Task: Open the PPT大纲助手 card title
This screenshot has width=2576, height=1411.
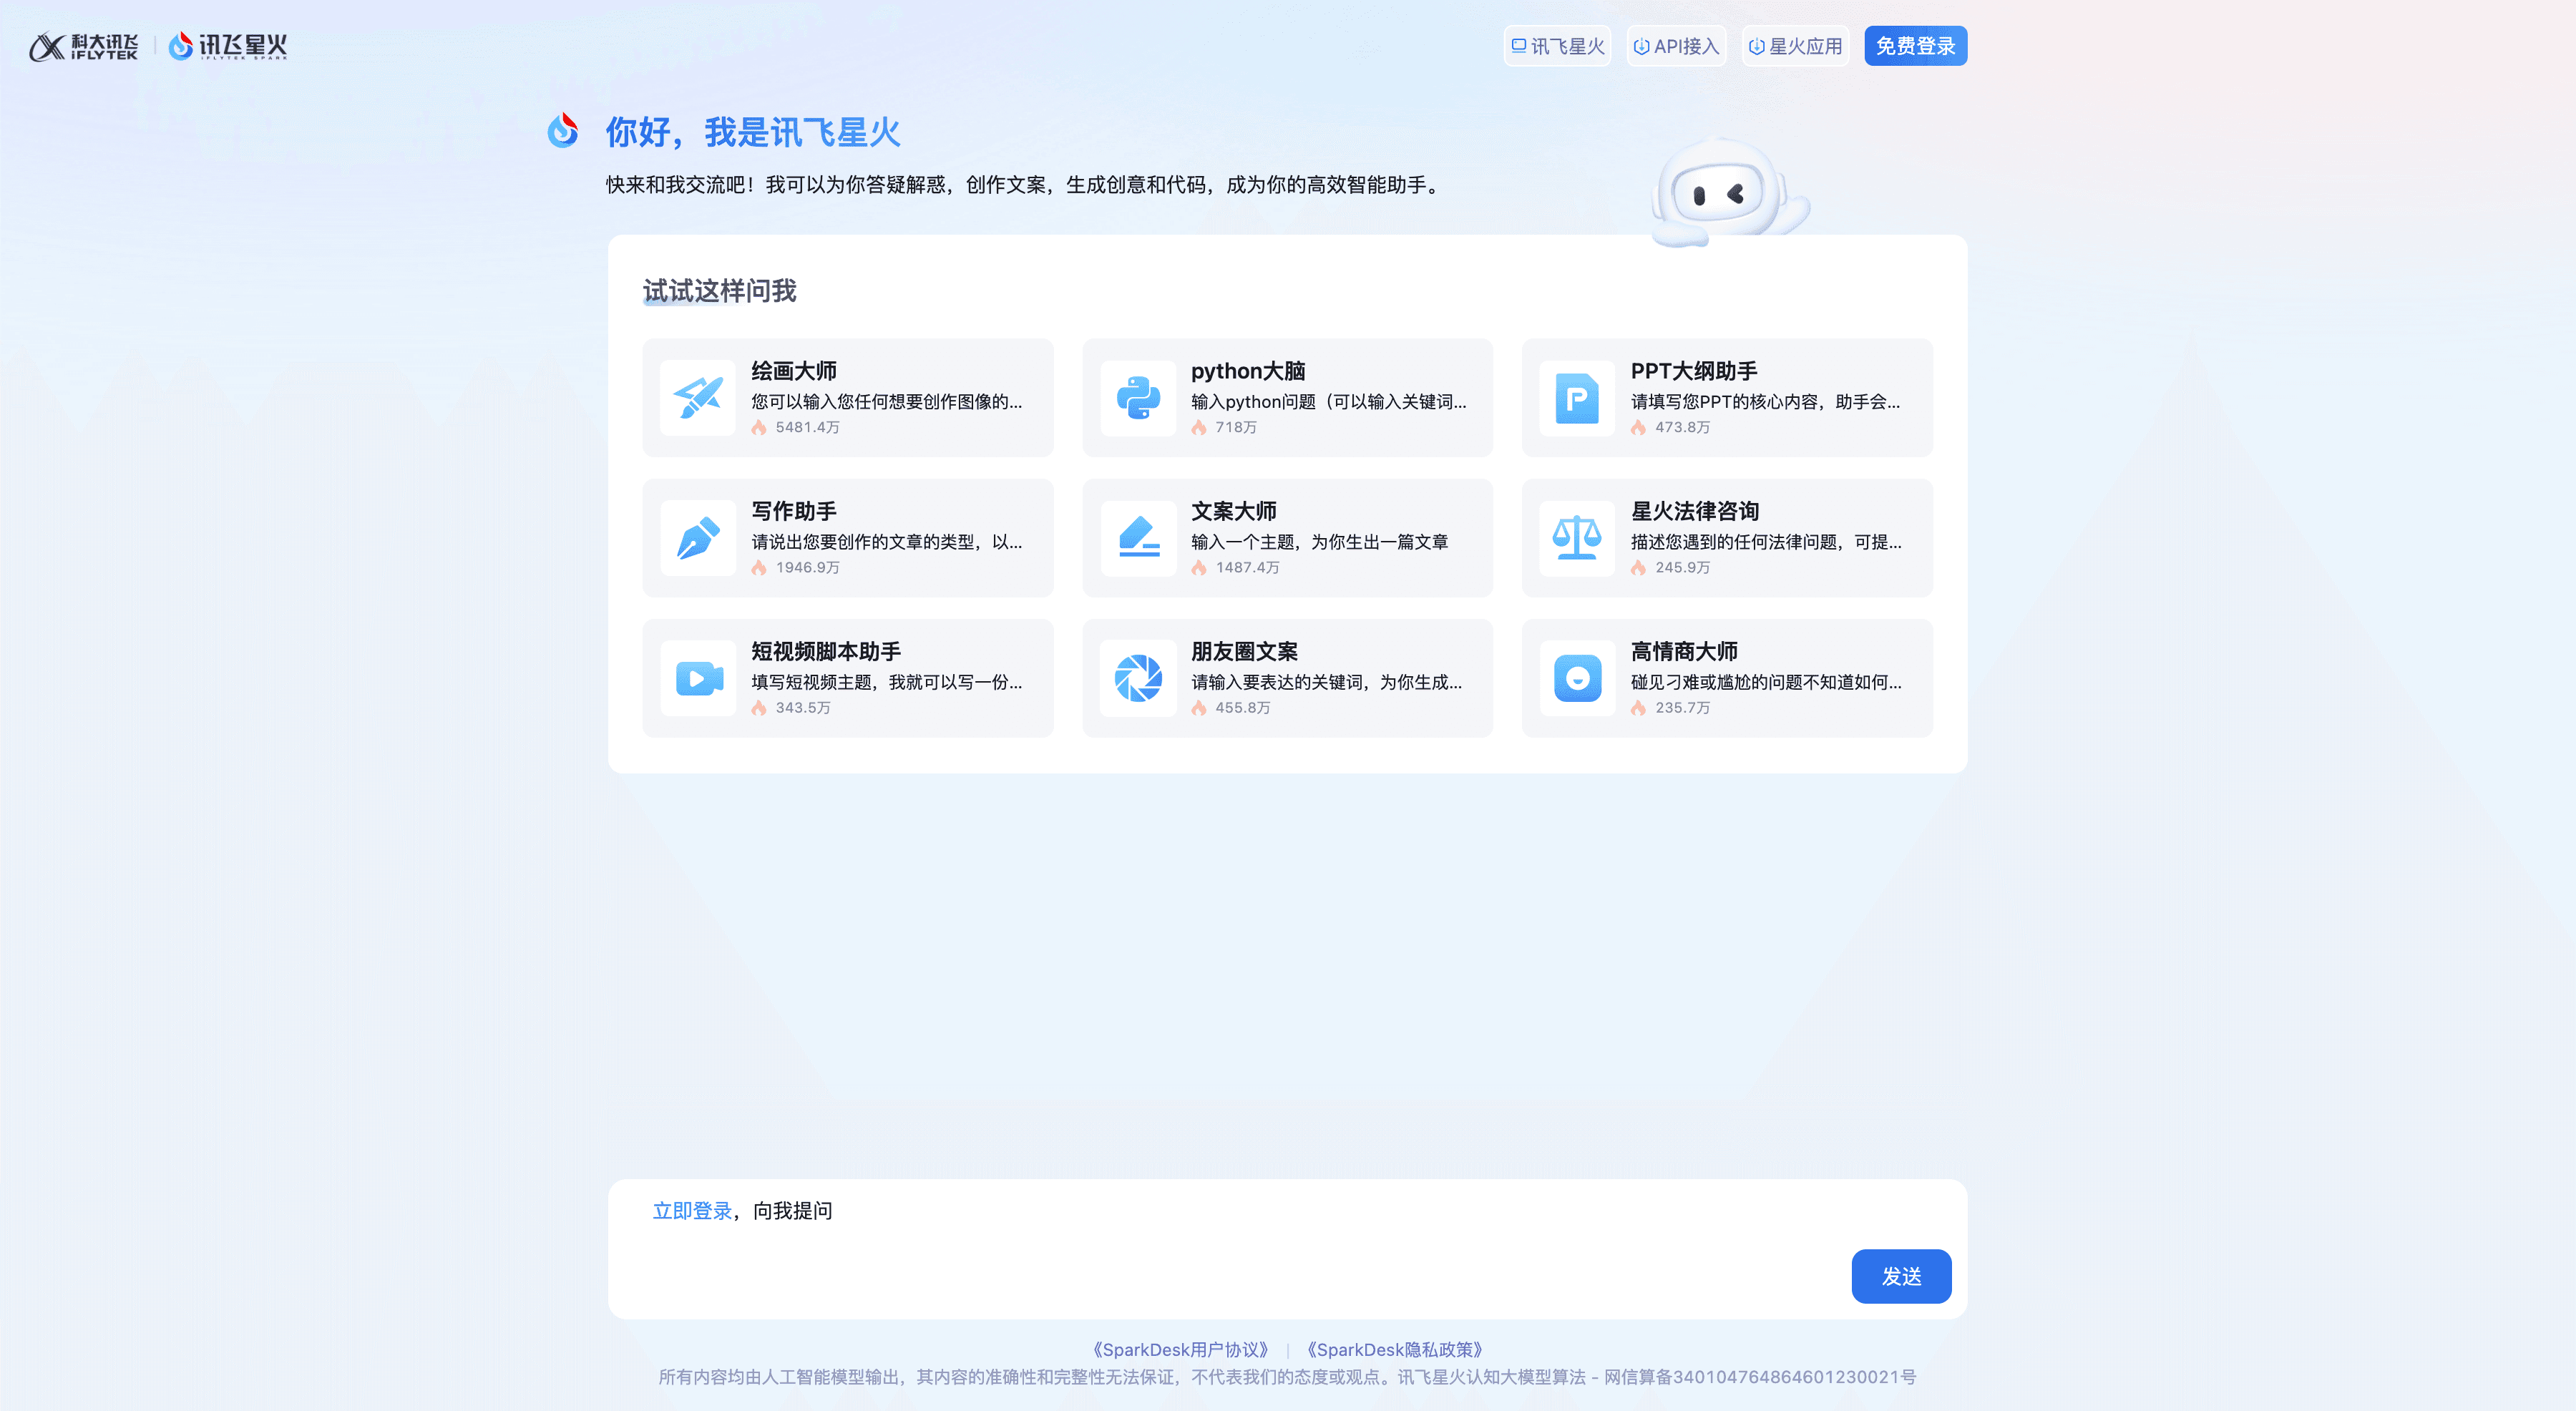Action: (x=1694, y=371)
